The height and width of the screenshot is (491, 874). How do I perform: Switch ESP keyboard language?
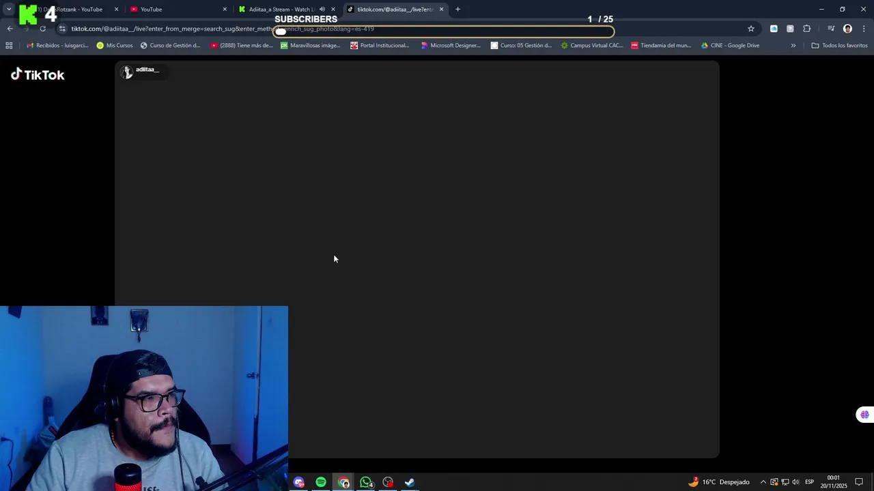point(809,482)
